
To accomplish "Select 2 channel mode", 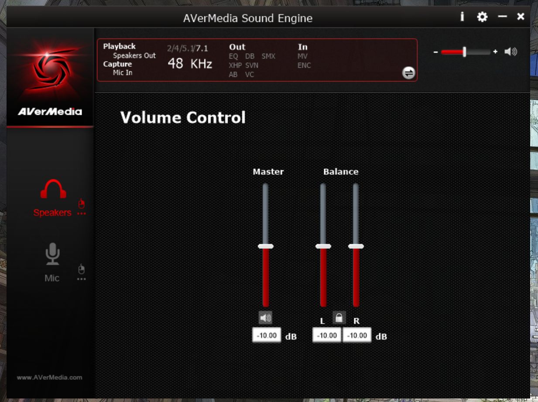I will pyautogui.click(x=170, y=48).
